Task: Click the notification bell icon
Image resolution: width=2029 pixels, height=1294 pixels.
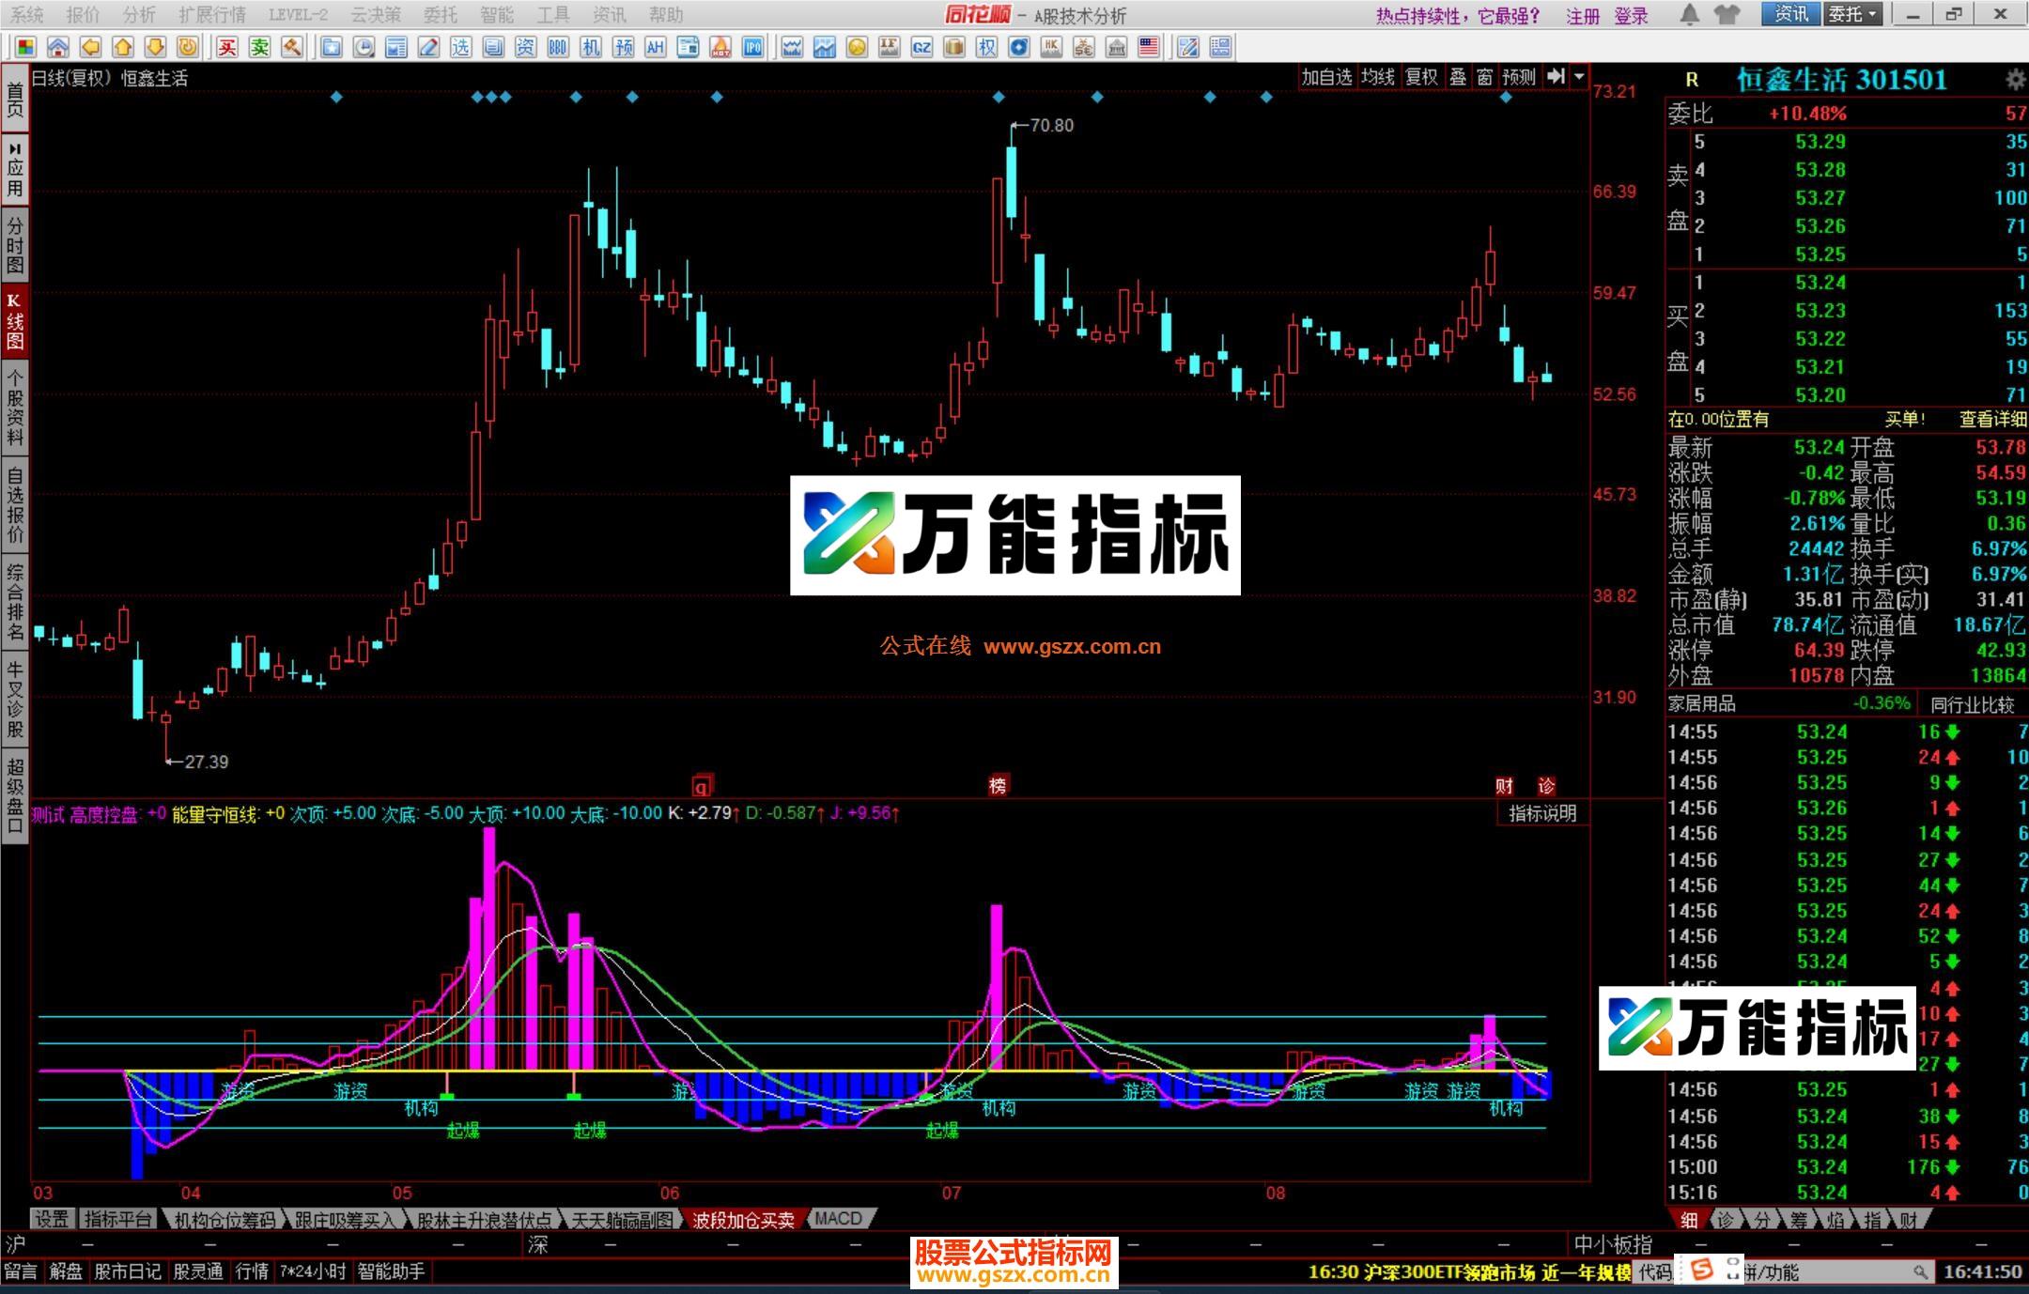Action: tap(1690, 14)
